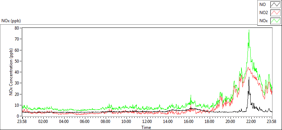Click the y-axis tick label 10
The width and height of the screenshot is (282, 130).
(x=17, y=105)
